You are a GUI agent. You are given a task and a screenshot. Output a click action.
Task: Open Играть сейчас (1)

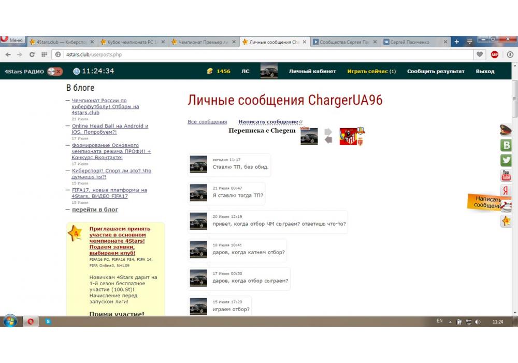(x=371, y=71)
